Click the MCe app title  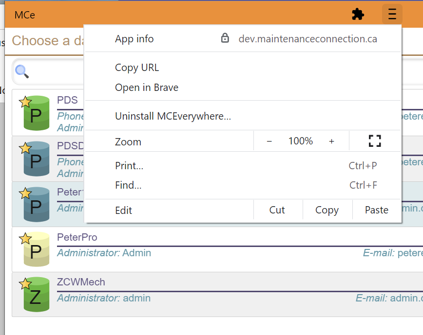(24, 15)
